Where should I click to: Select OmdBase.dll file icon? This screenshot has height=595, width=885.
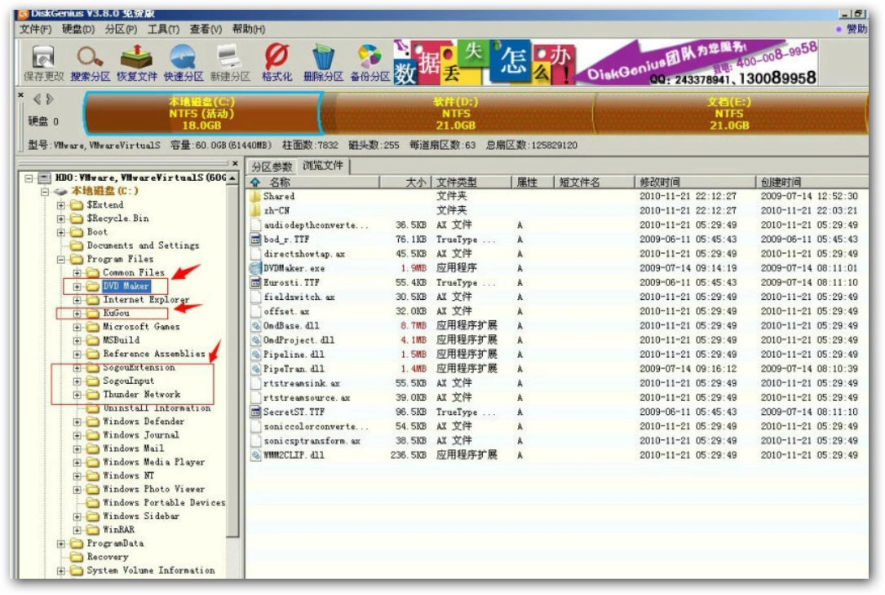[x=255, y=325]
